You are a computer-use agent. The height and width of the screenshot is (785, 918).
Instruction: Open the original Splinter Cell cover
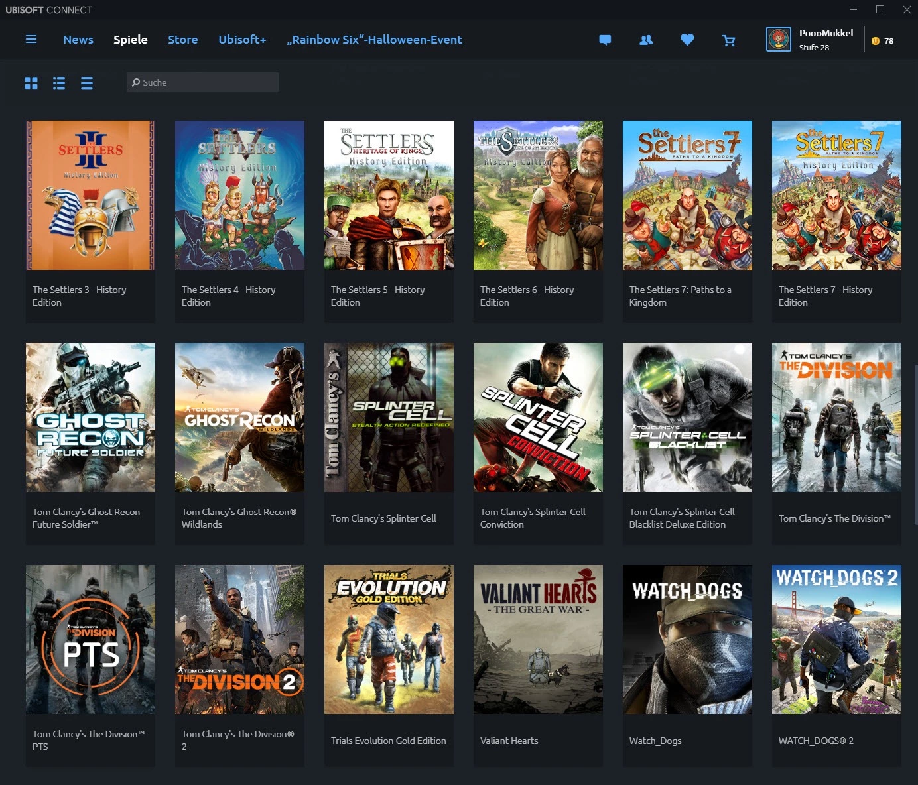click(389, 417)
